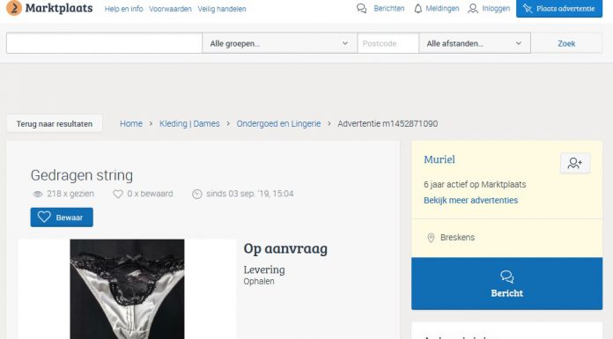Go to the Home breadcrumb
The image size is (613, 339).
pos(131,124)
